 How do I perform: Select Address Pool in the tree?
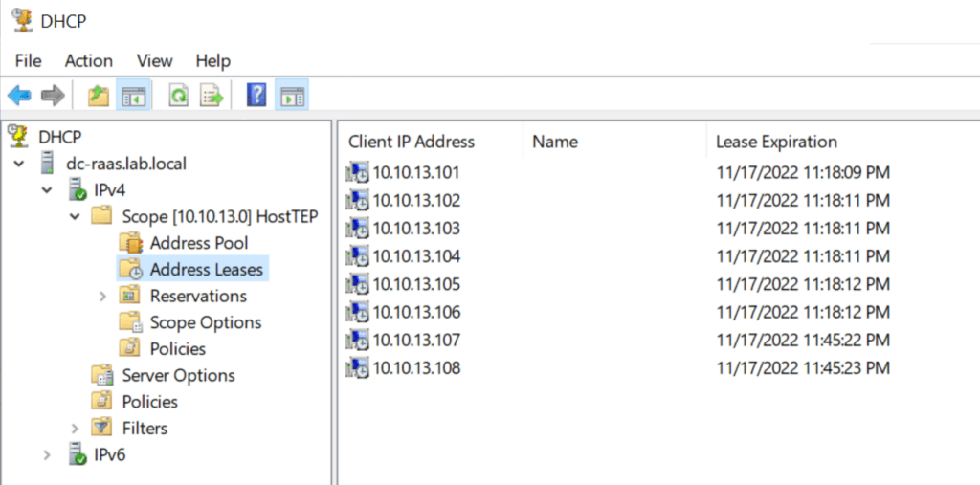tap(198, 243)
